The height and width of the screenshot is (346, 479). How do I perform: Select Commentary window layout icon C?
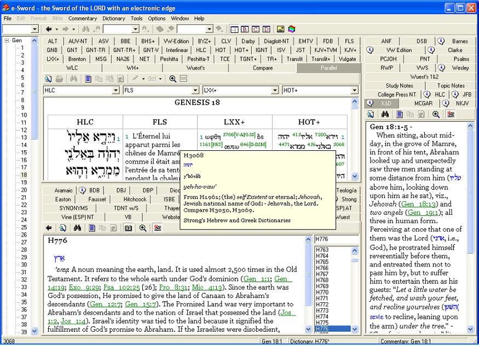tap(256, 29)
